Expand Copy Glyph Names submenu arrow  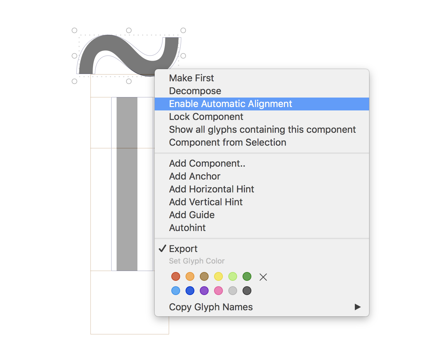(x=358, y=307)
